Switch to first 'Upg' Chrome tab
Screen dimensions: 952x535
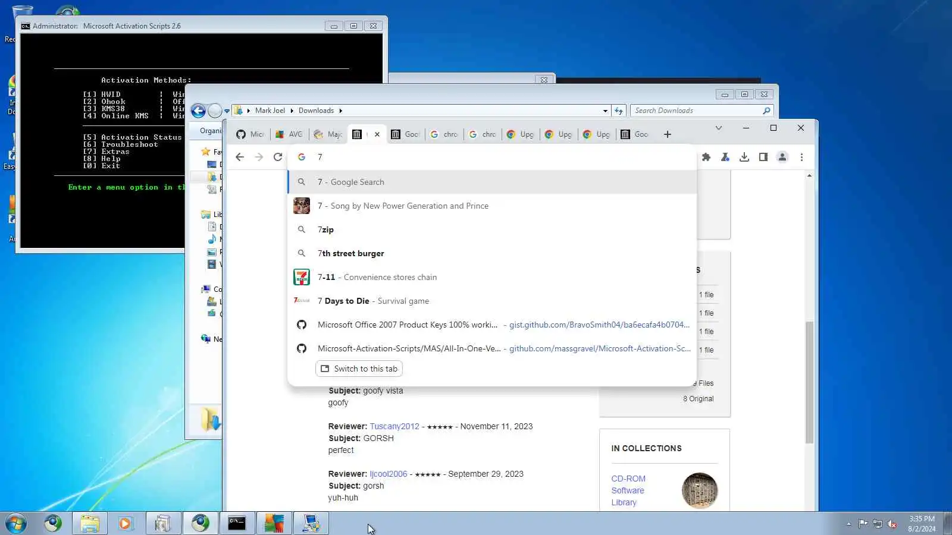coord(520,134)
